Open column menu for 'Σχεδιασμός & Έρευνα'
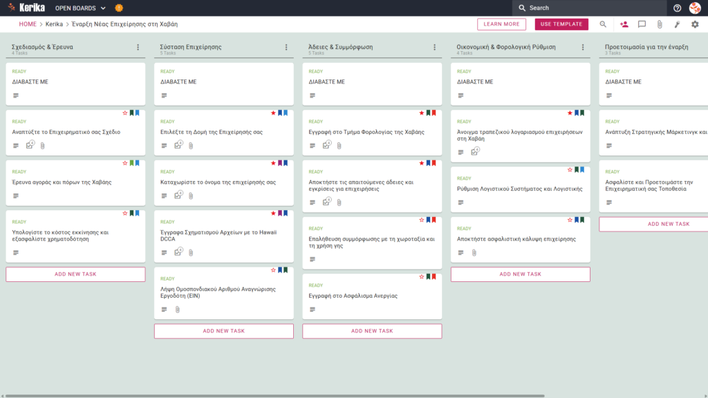 tap(138, 47)
